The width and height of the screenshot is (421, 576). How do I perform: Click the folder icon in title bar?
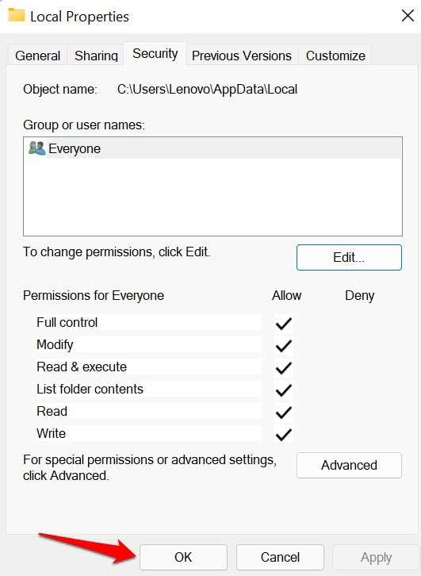point(17,15)
